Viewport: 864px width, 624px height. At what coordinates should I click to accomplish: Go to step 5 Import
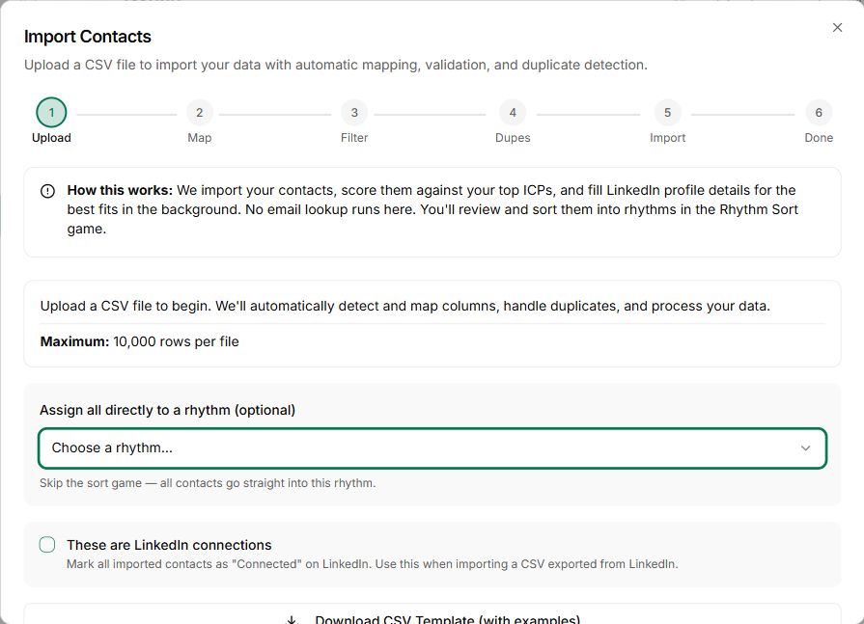coord(667,113)
